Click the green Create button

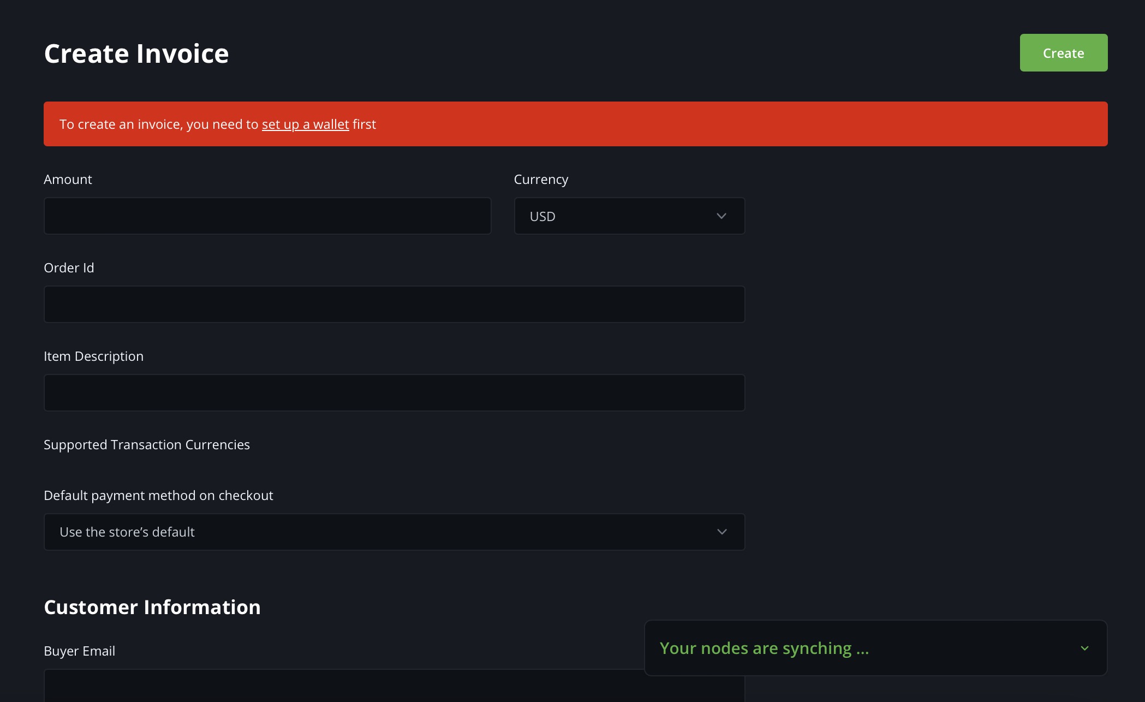pos(1063,52)
